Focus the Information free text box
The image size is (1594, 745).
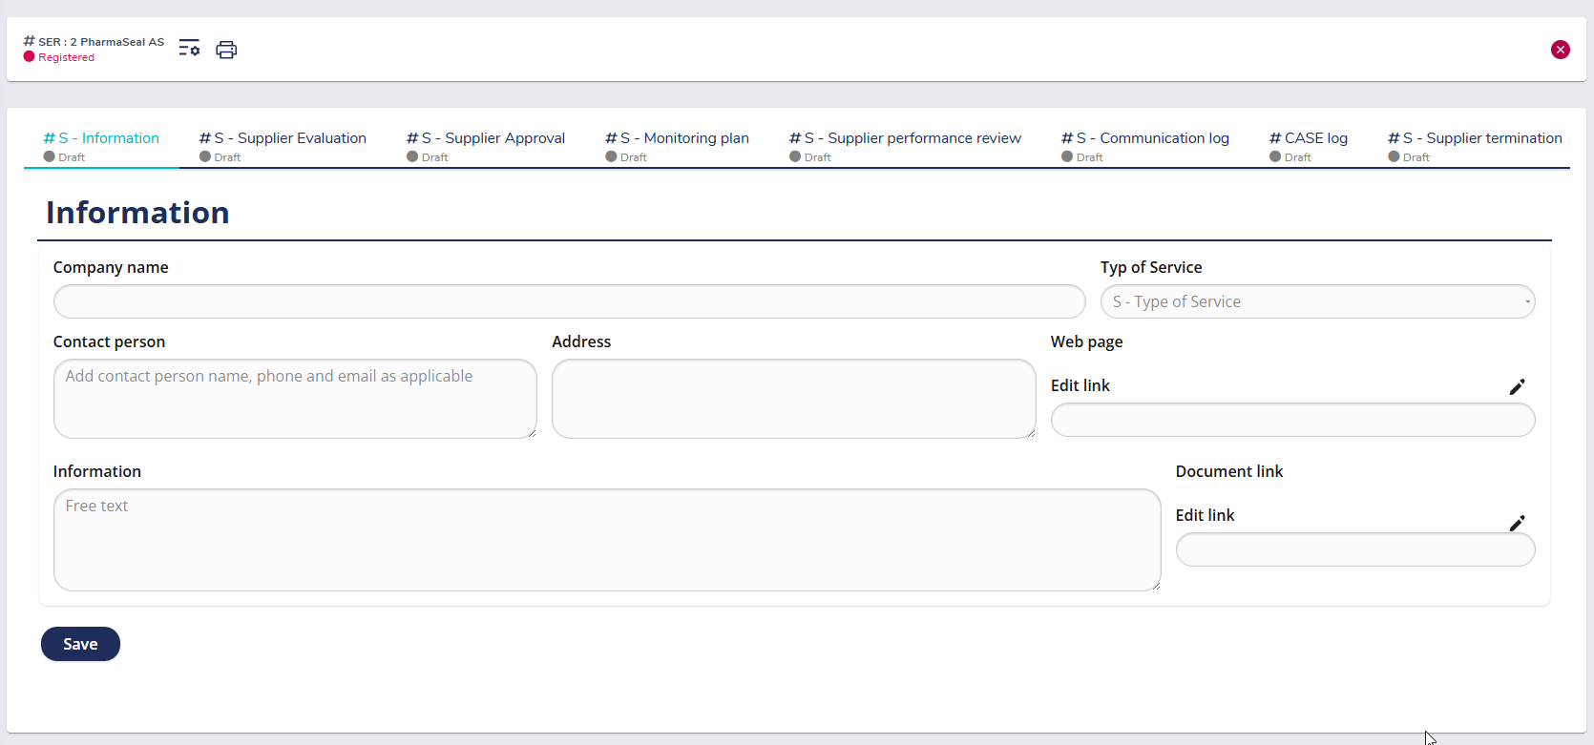point(606,540)
